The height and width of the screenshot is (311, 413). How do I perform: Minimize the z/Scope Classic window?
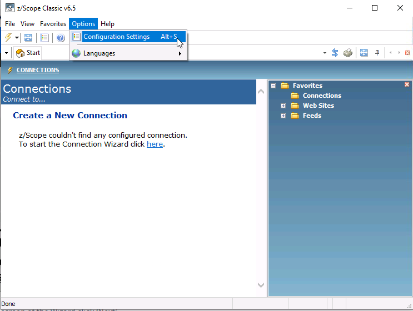click(x=350, y=8)
